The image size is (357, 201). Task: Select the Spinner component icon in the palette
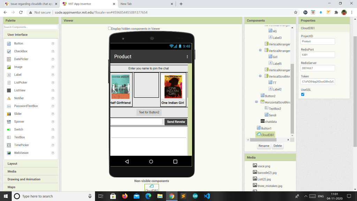pyautogui.click(x=8, y=121)
